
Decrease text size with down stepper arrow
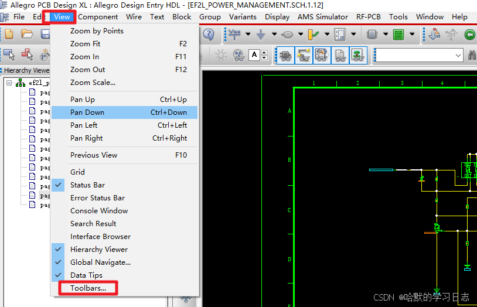coord(264,58)
